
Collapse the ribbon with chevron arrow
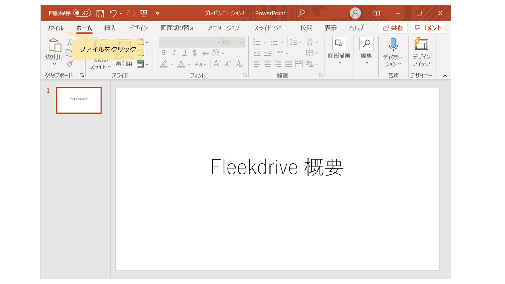point(445,76)
